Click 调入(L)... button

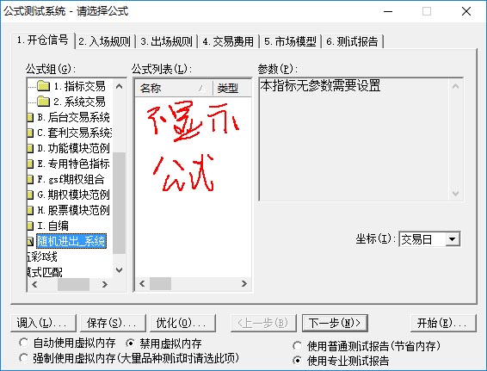click(x=43, y=323)
